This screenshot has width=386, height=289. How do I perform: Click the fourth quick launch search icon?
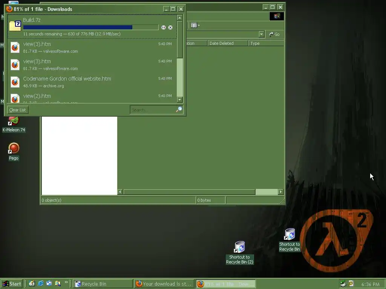tap(58, 284)
